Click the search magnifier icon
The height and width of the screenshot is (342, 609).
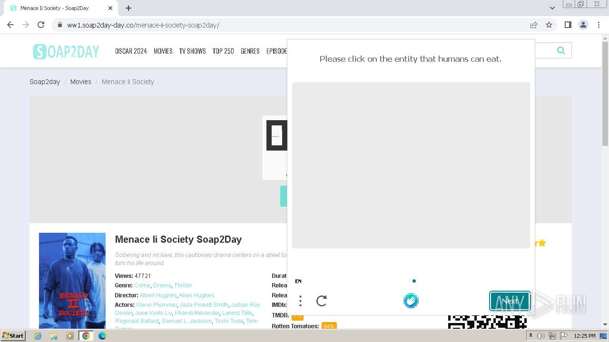tap(561, 50)
